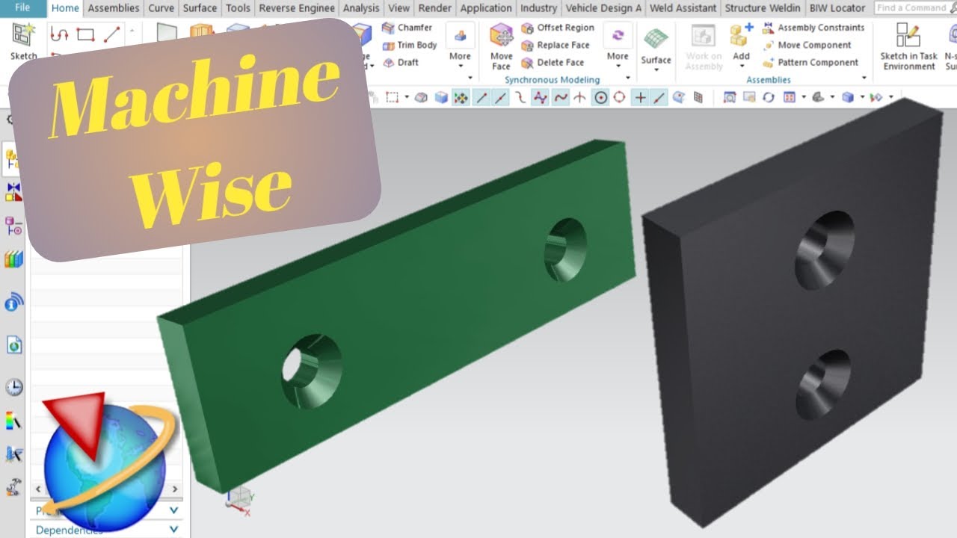Switch to the Analysis tab
This screenshot has height=538, width=957.
tap(361, 8)
